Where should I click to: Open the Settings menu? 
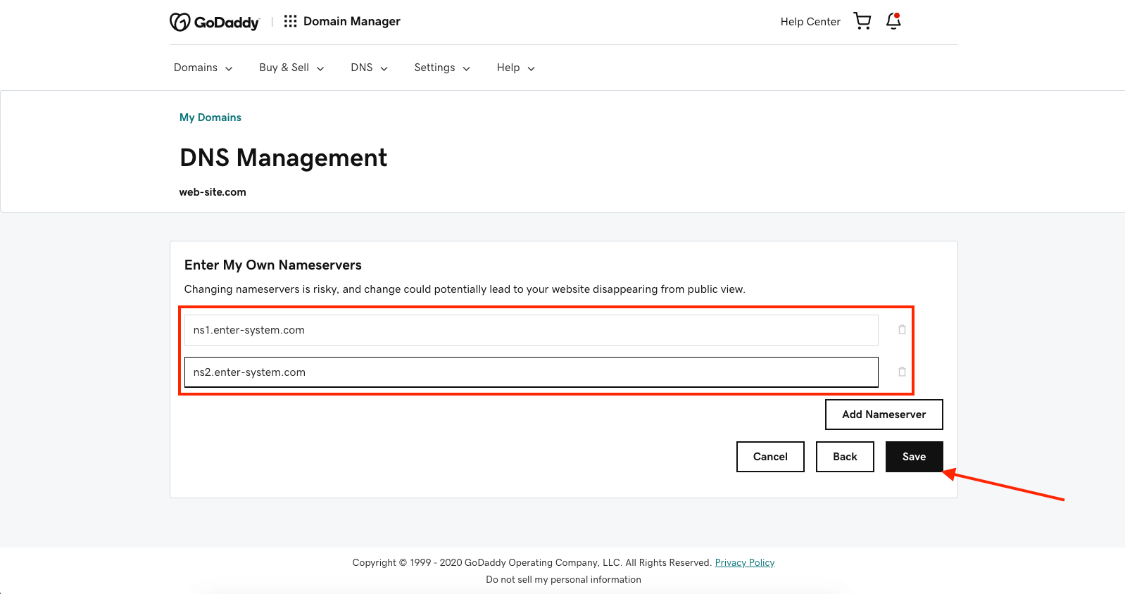point(441,68)
